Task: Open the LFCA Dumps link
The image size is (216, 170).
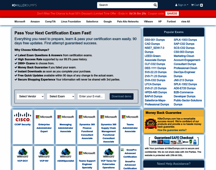Action: coord(153,84)
